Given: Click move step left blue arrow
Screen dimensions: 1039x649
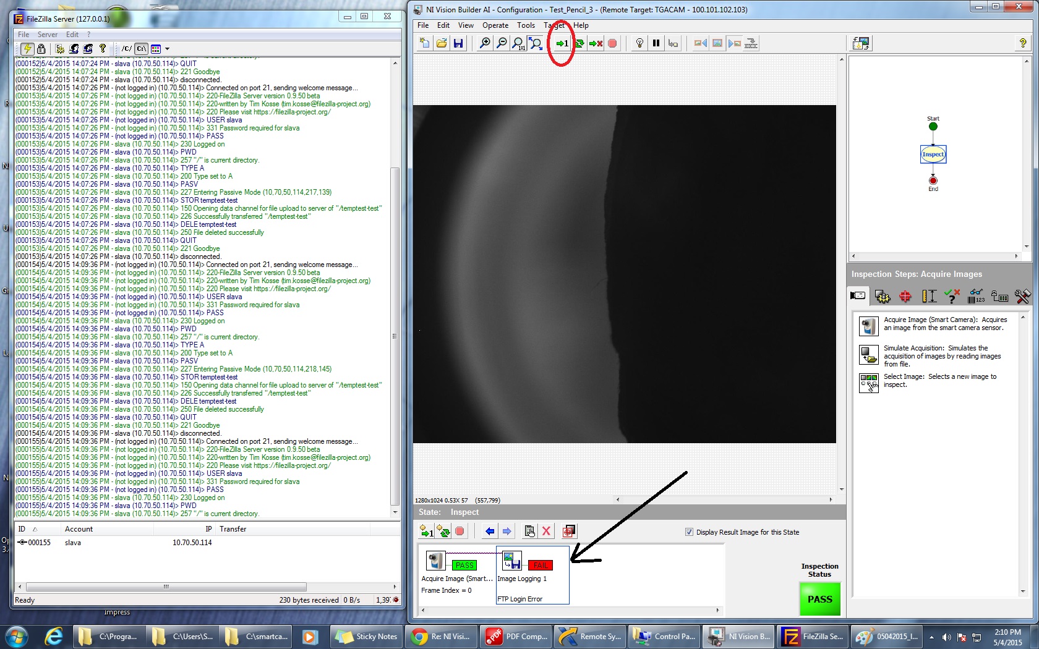Looking at the screenshot, I should (490, 531).
